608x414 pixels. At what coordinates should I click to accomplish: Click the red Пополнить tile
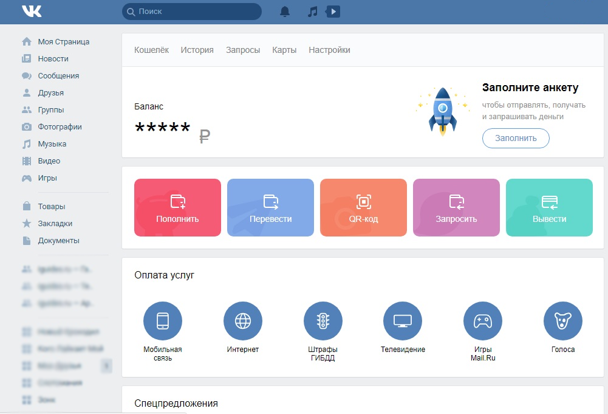click(x=177, y=207)
